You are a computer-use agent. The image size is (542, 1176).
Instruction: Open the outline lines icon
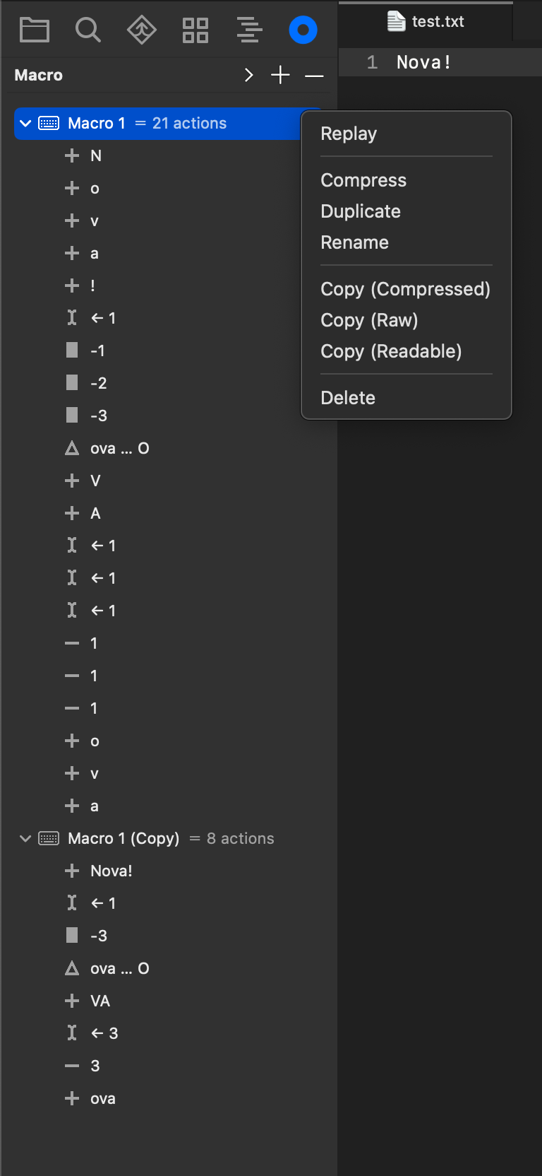point(249,30)
